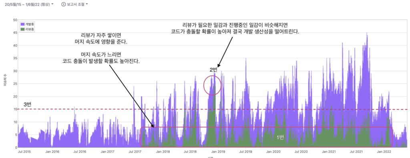Screen dimensions: 410x158
Task: Click the Jan 2022 x-axis label
Action: [384, 151]
